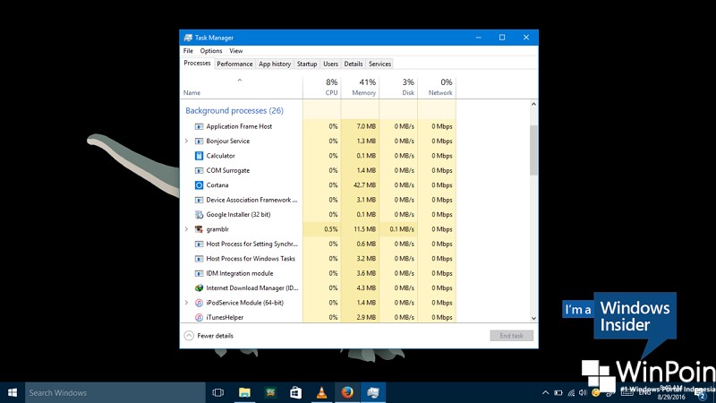
Task: Click the iTunesHelper music icon
Action: click(x=199, y=318)
